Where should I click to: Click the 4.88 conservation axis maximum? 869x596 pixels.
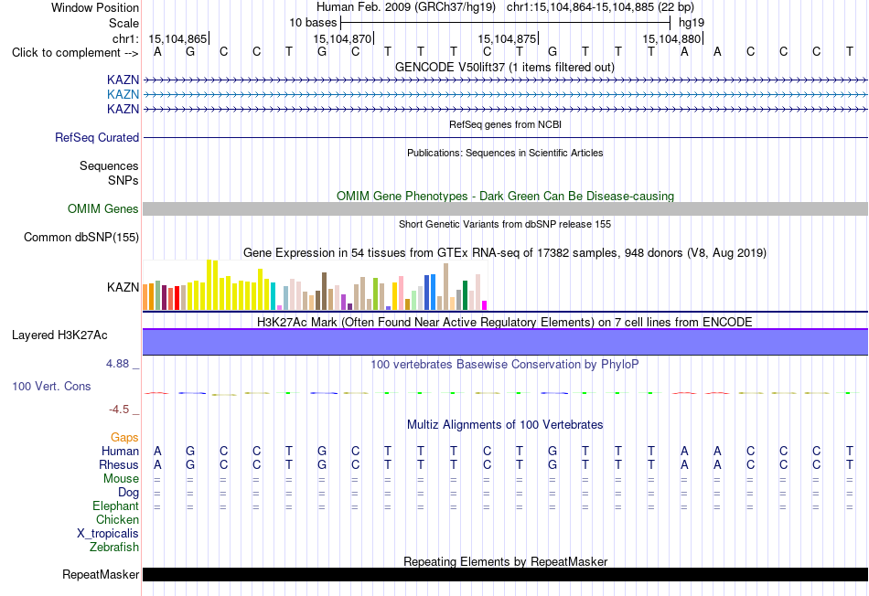pos(117,364)
